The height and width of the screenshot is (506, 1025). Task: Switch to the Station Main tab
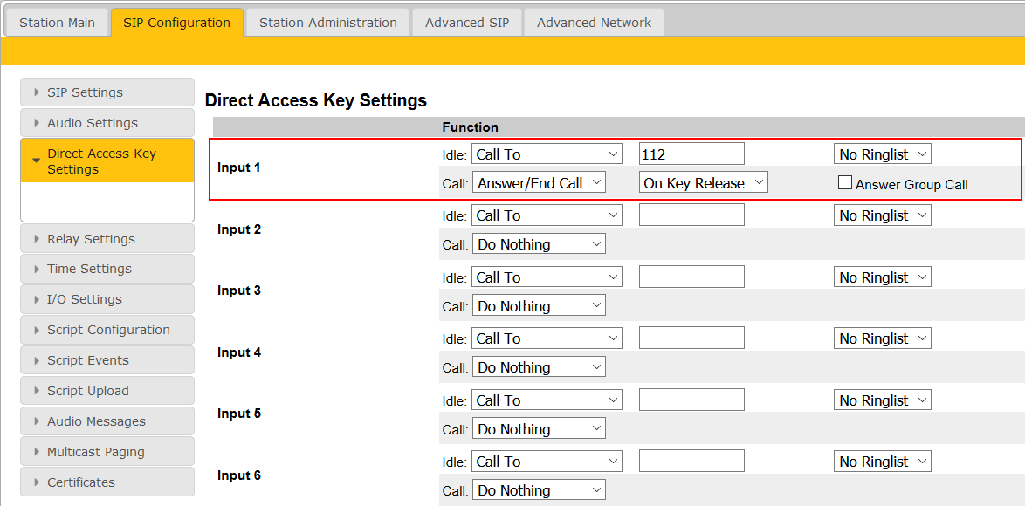tap(57, 23)
